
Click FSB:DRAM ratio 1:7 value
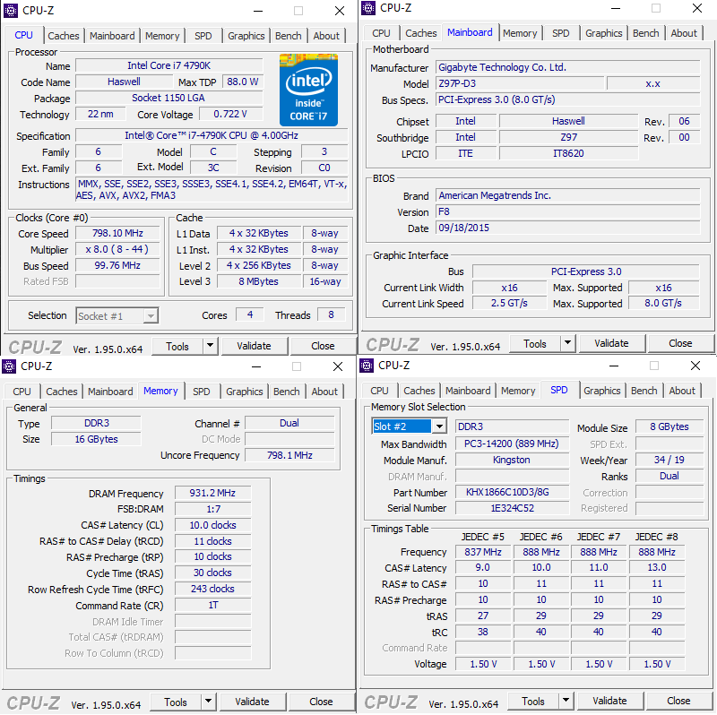(x=212, y=509)
